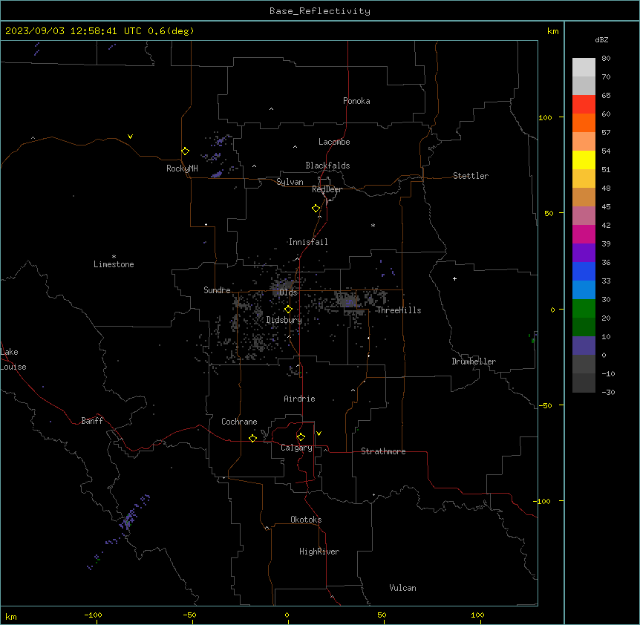Click the Vulcan town label

pos(403,588)
